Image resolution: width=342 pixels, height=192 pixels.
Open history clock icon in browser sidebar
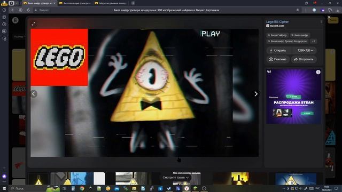[4, 10]
